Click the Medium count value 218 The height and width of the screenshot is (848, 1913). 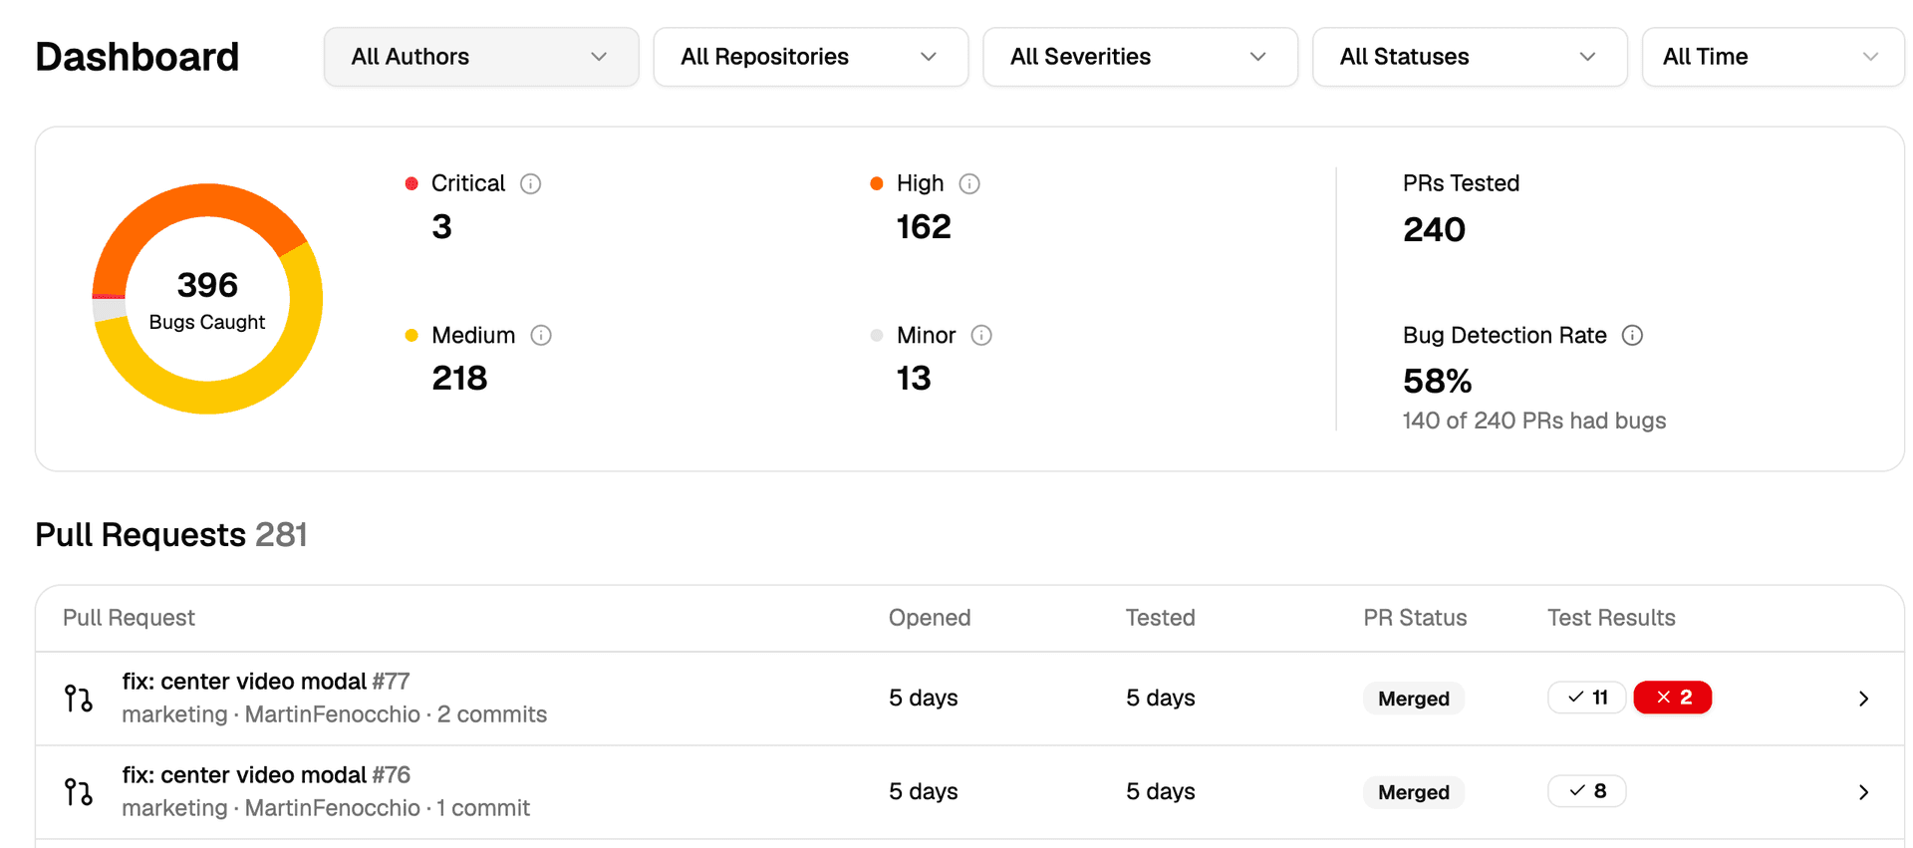point(459,379)
